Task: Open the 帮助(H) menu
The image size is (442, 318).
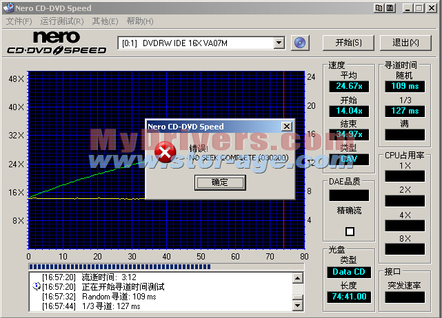Action: pos(140,21)
